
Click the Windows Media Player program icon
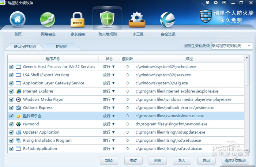click(x=19, y=99)
